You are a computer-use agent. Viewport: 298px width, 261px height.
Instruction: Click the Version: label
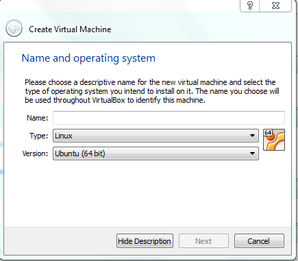[36, 153]
